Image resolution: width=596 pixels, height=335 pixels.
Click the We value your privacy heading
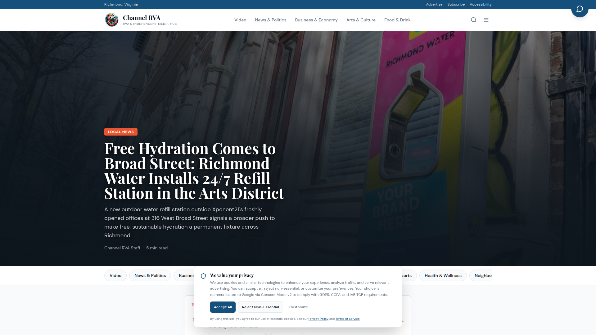[x=232, y=275]
